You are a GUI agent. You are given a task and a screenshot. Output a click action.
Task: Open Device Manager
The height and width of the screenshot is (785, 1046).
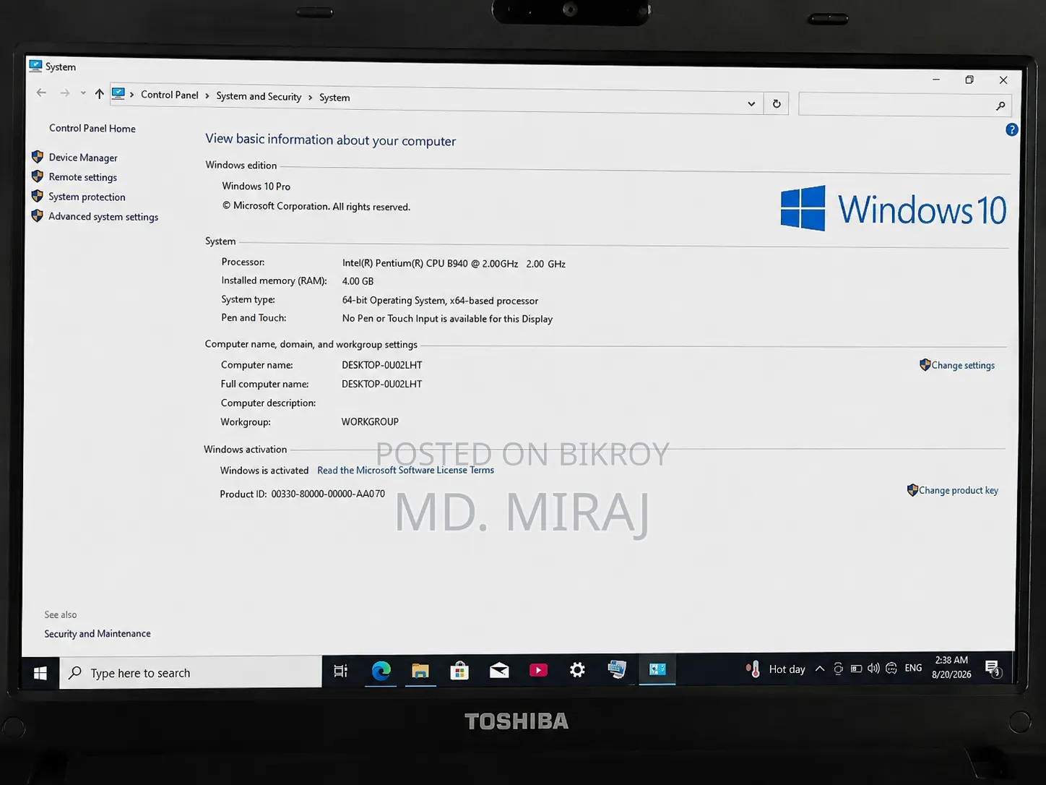point(83,158)
